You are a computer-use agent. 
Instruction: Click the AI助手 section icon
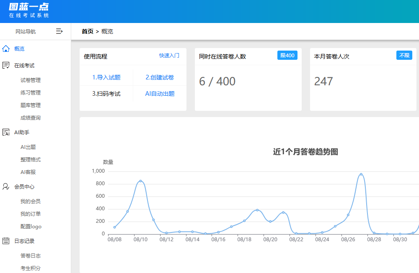tap(6, 132)
